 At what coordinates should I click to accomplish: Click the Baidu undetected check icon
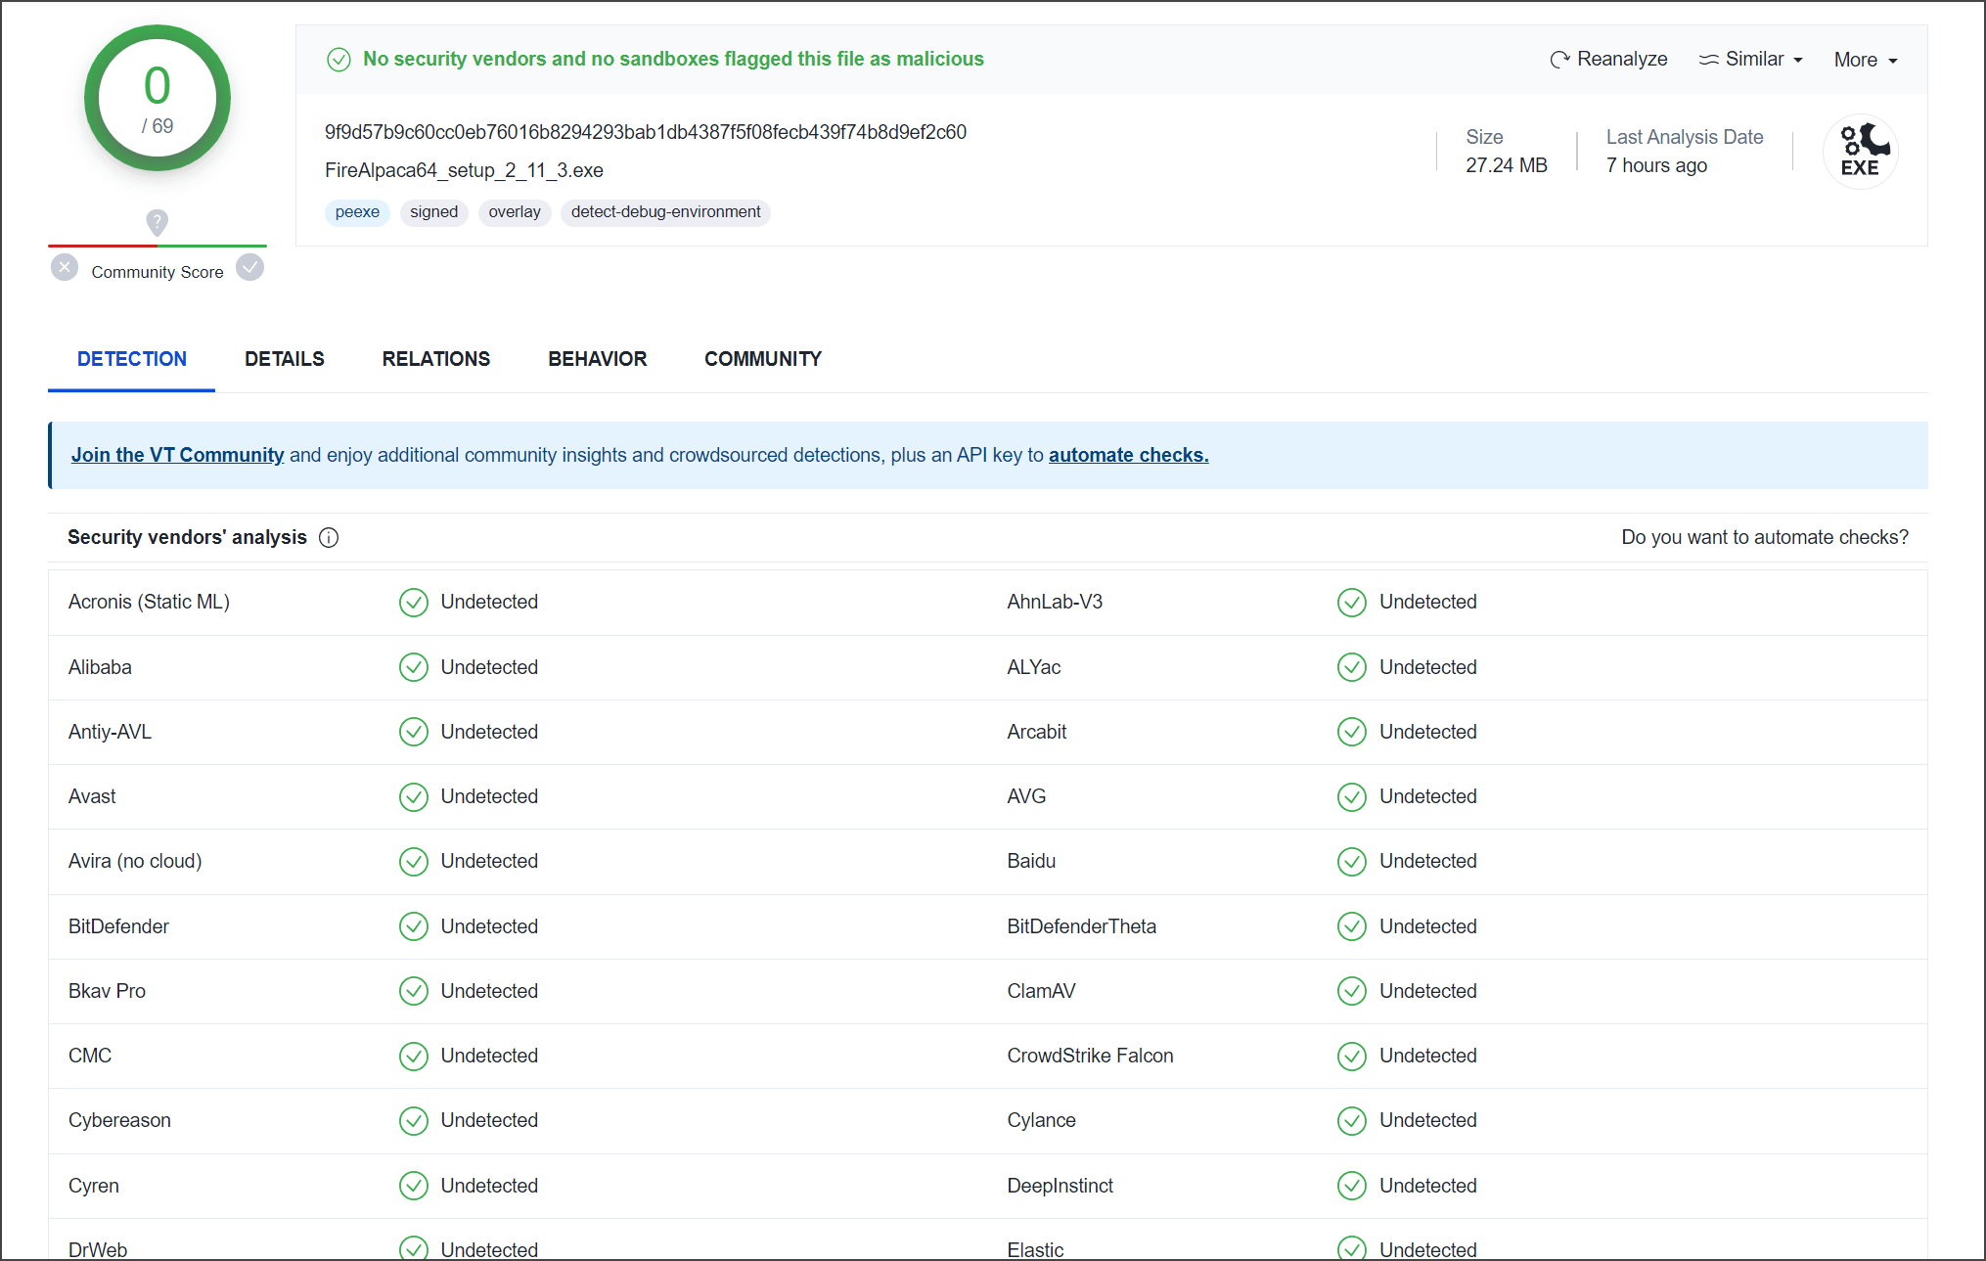[x=1352, y=862]
